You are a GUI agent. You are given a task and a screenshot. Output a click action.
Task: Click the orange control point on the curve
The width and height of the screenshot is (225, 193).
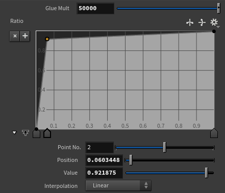pyautogui.click(x=47, y=39)
